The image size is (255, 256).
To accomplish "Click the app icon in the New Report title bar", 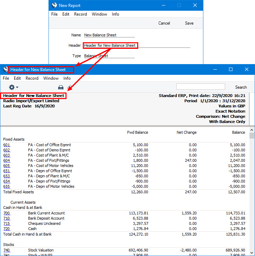I will click(x=54, y=5).
